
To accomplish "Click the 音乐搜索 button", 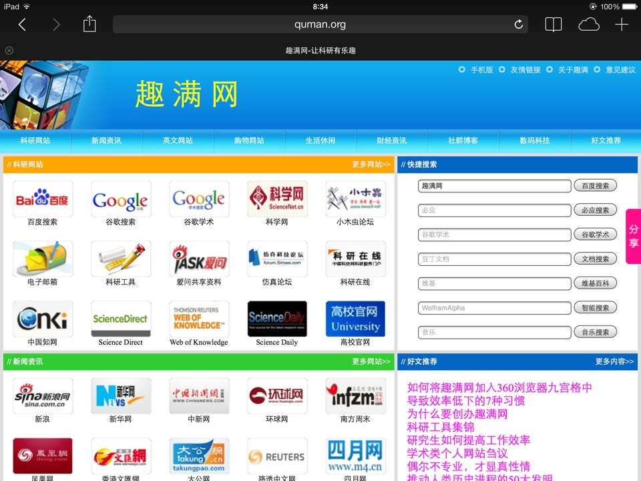I will pyautogui.click(x=595, y=332).
